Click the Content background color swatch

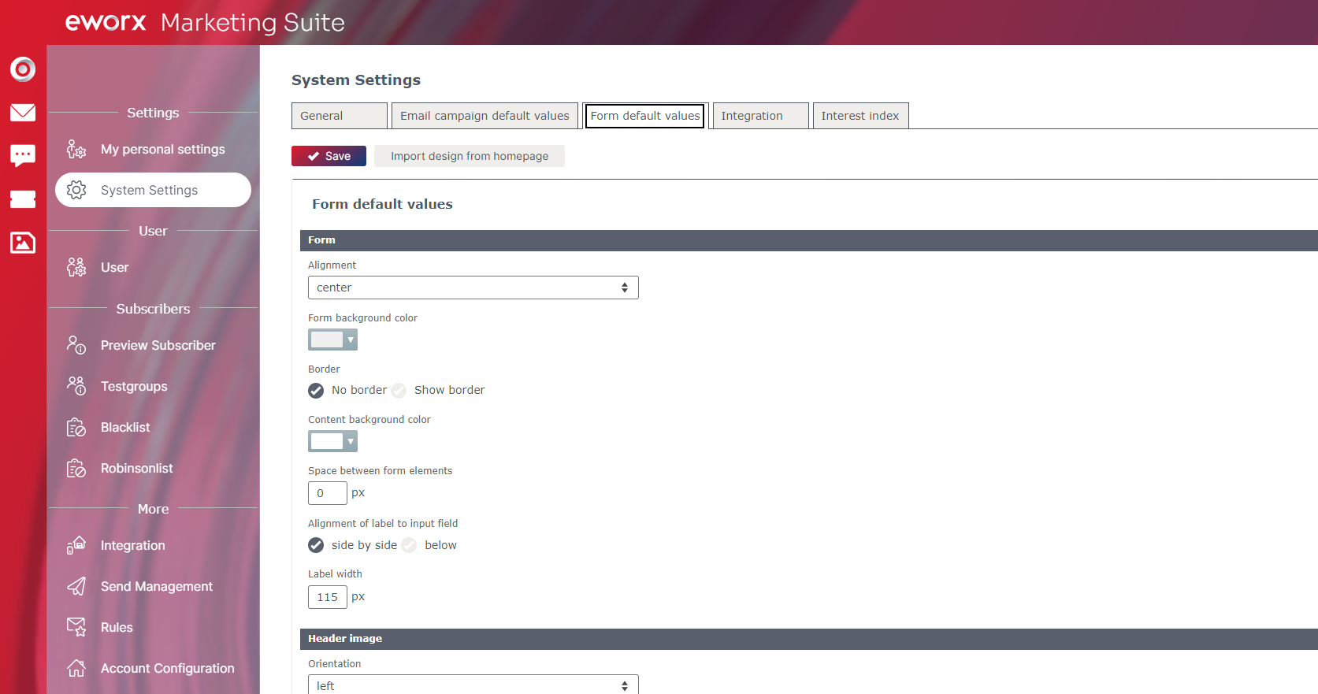pyautogui.click(x=327, y=441)
